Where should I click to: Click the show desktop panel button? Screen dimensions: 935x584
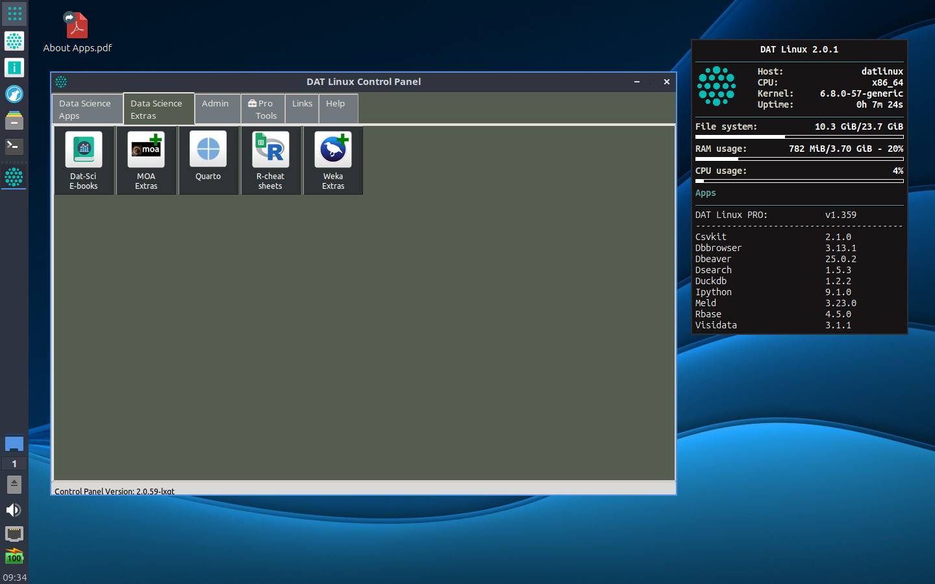click(14, 444)
